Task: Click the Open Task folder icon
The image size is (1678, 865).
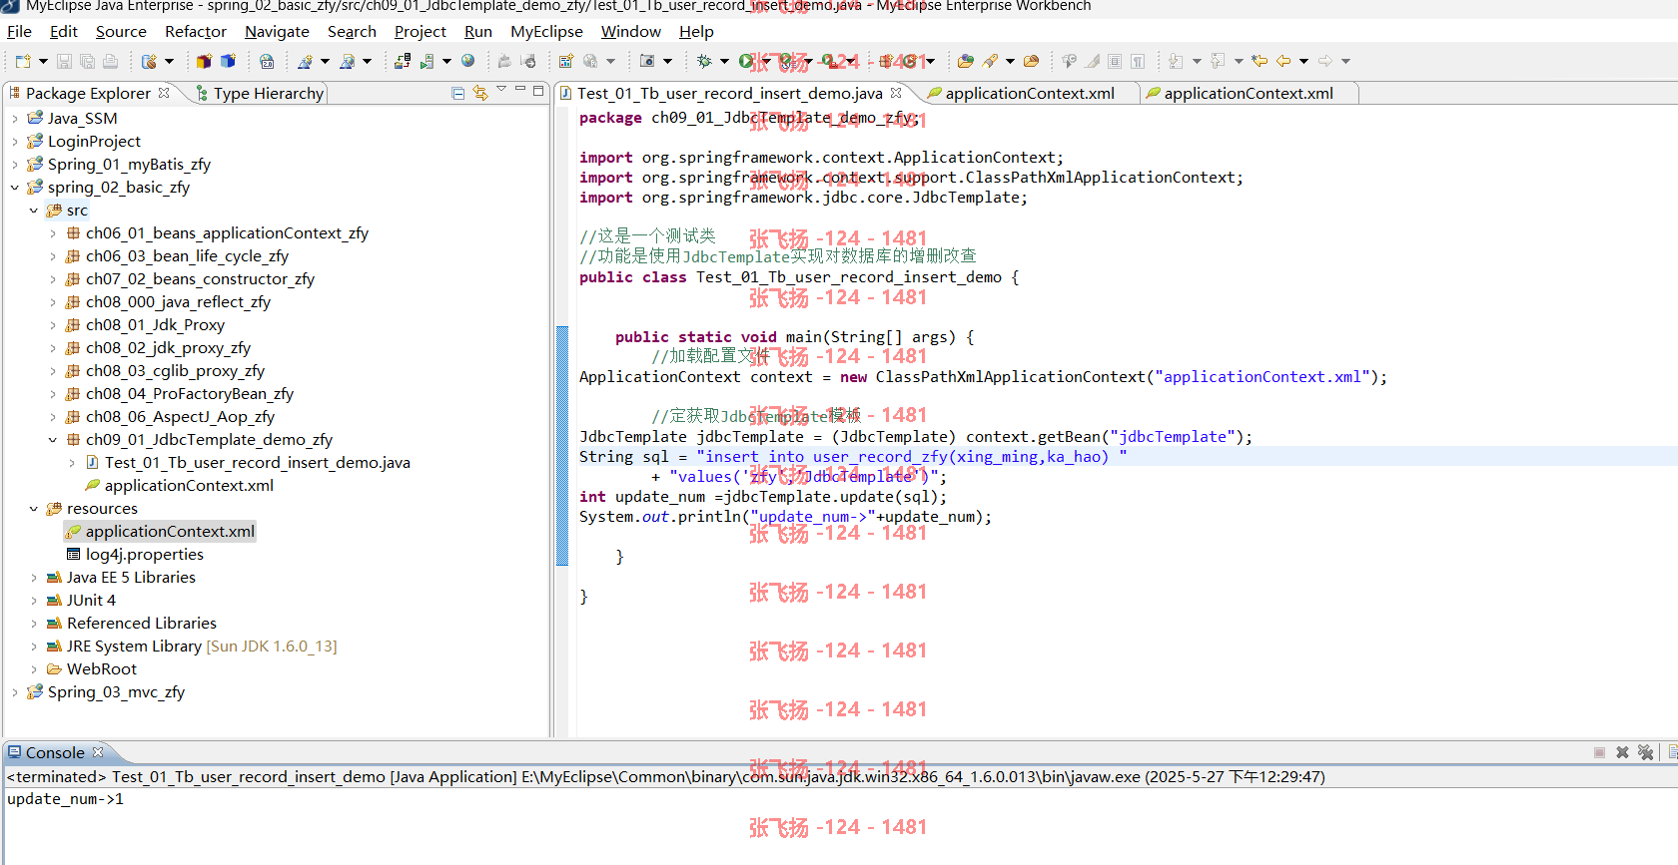Action: [x=1031, y=61]
